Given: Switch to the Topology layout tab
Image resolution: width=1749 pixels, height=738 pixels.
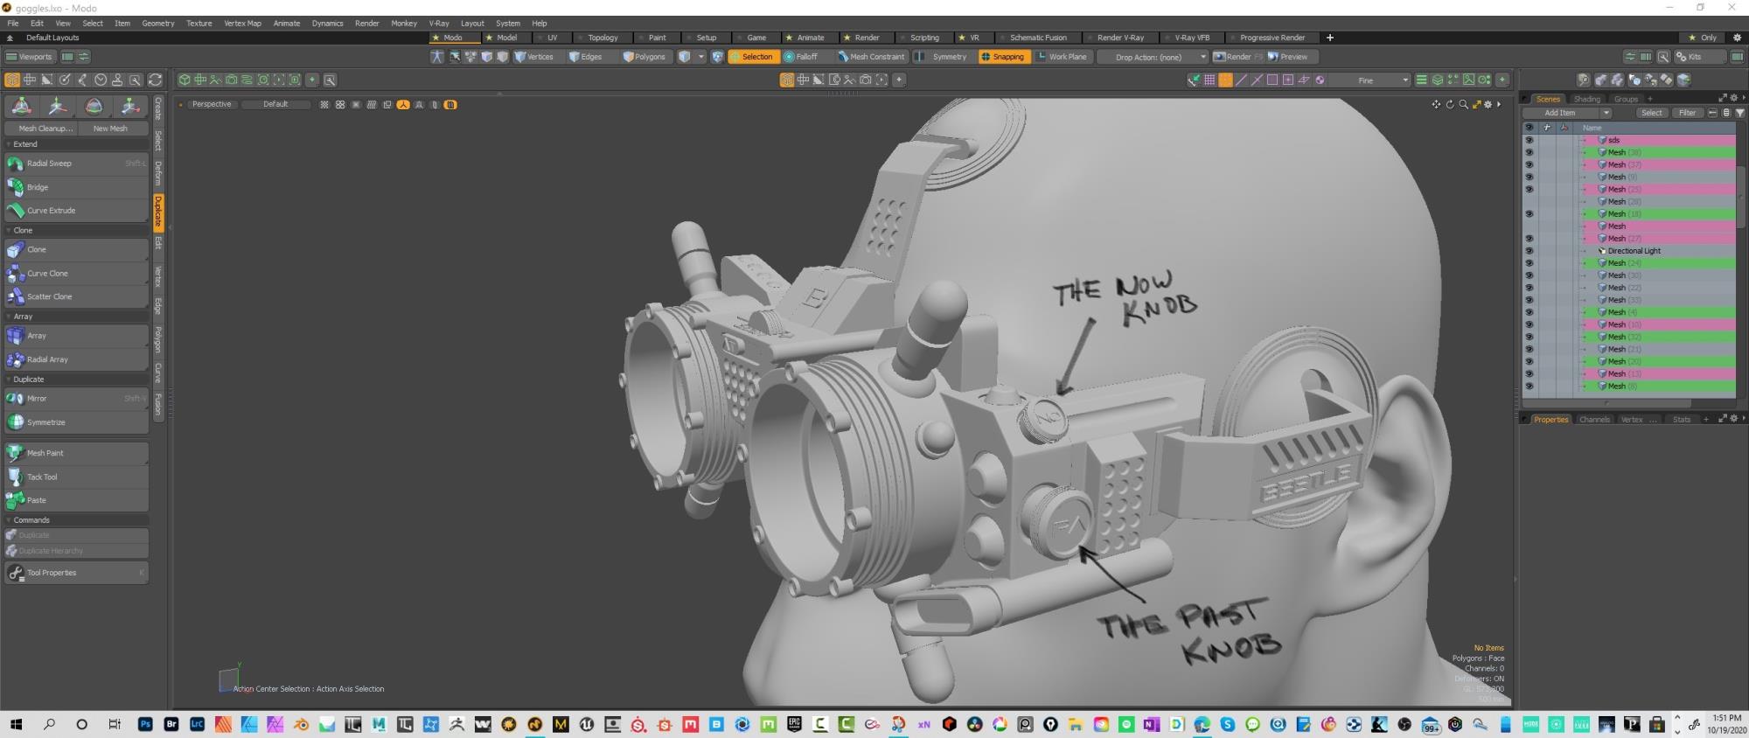Looking at the screenshot, I should click(x=603, y=38).
